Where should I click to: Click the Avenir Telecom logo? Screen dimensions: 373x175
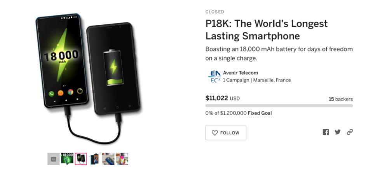click(x=214, y=76)
